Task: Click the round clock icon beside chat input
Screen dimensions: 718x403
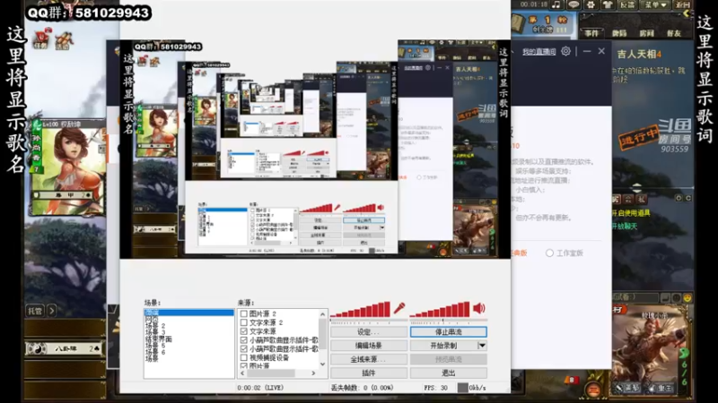Action: [677, 298]
